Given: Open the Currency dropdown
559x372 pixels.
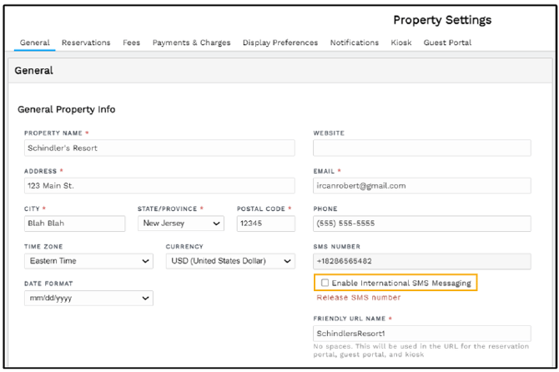Looking at the screenshot, I should [x=229, y=261].
